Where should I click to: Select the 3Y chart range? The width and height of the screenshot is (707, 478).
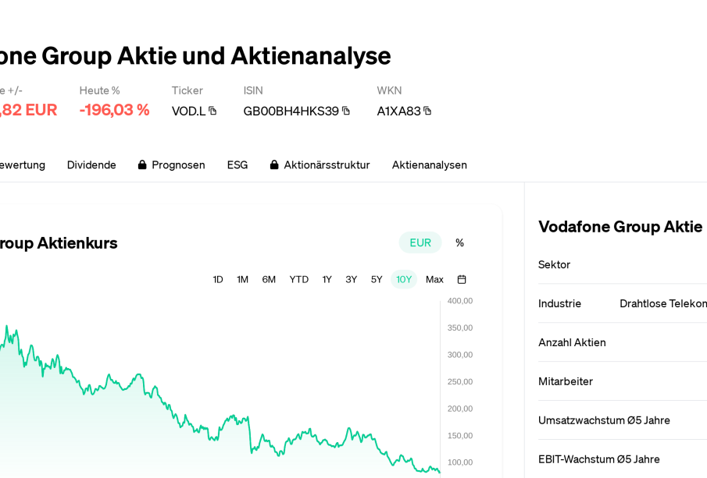(x=352, y=279)
